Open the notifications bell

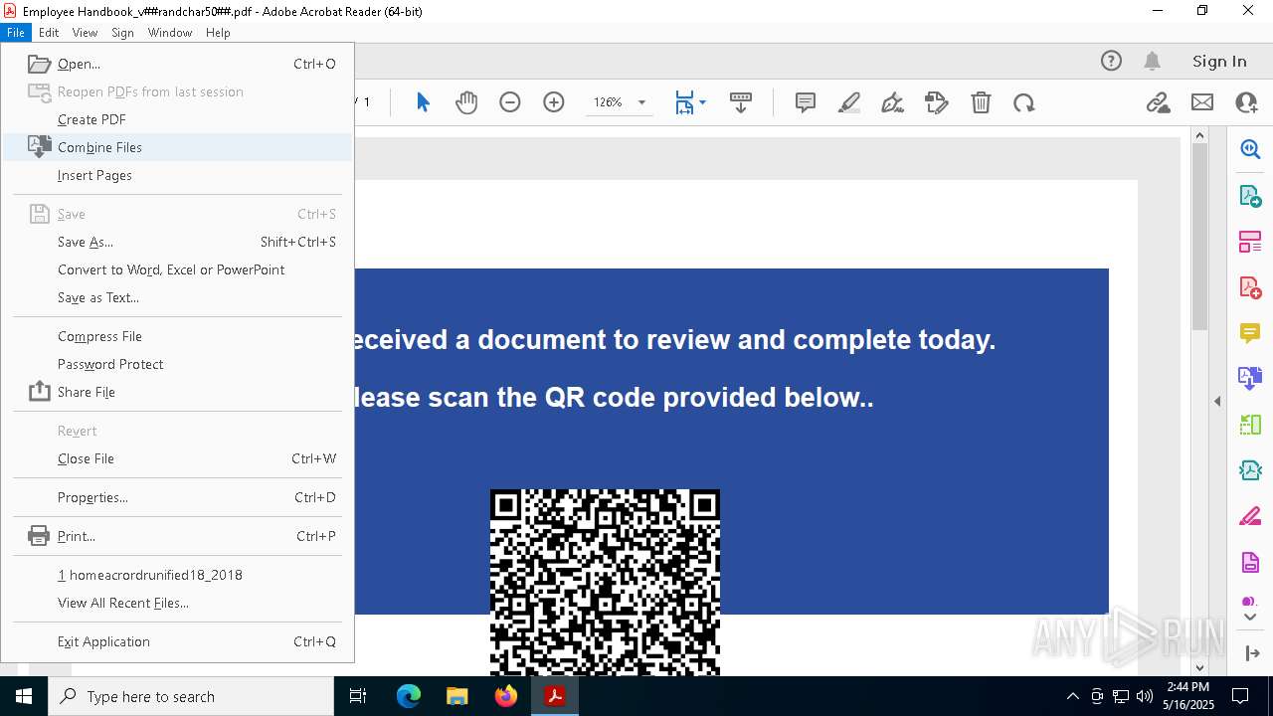coord(1152,61)
